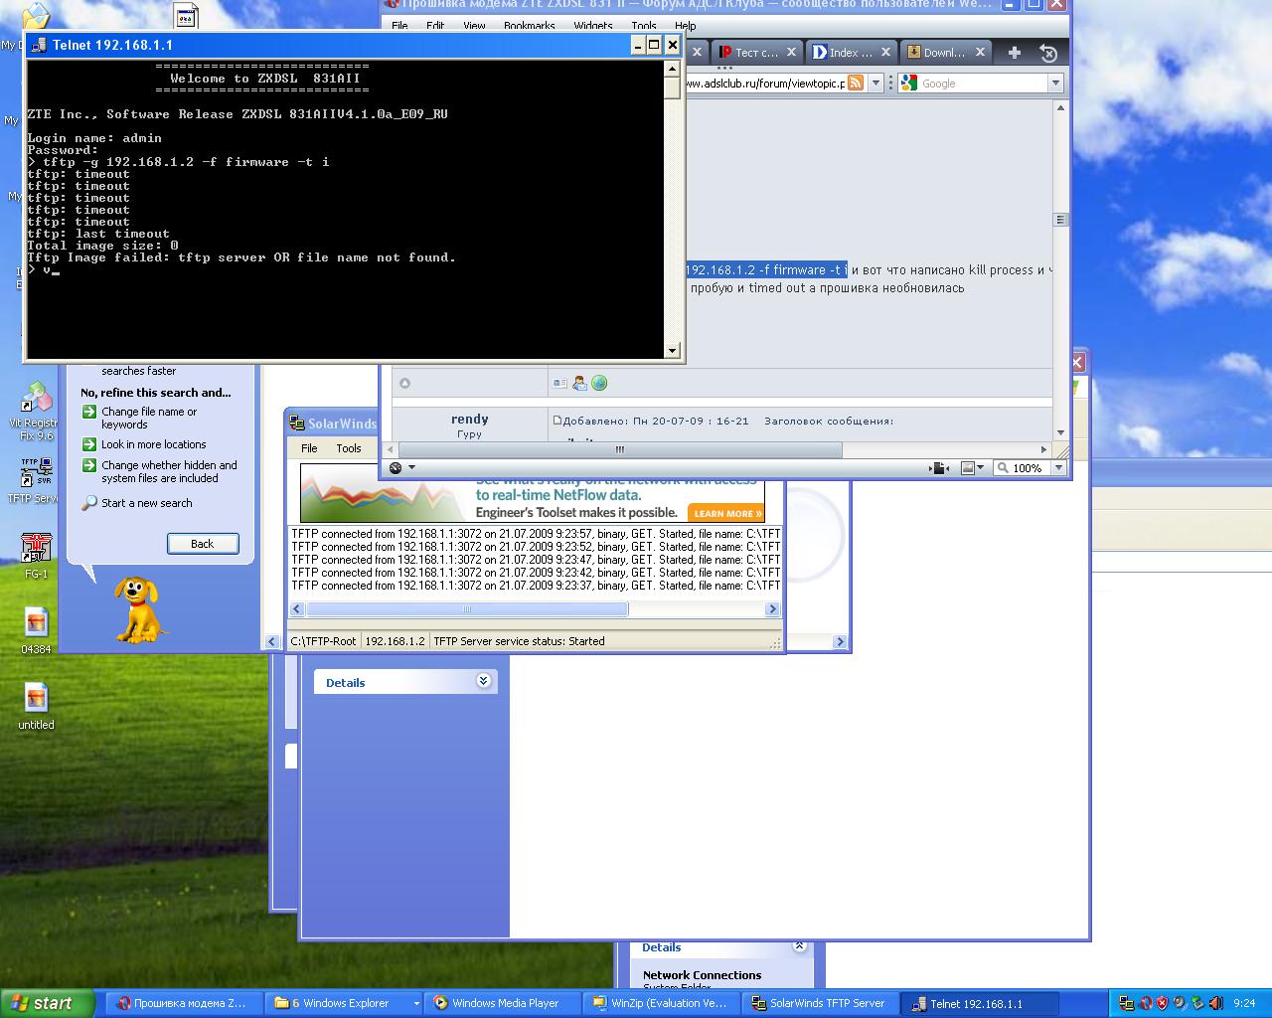Expand the Google search engine dropdown
The width and height of the screenshot is (1272, 1018).
tap(1055, 84)
